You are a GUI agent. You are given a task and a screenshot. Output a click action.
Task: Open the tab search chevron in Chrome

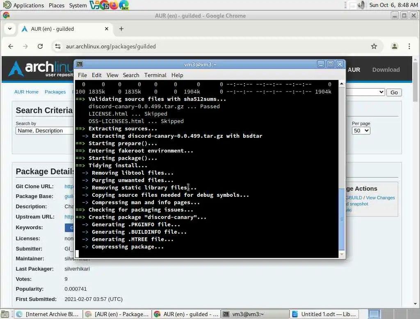click(10, 29)
